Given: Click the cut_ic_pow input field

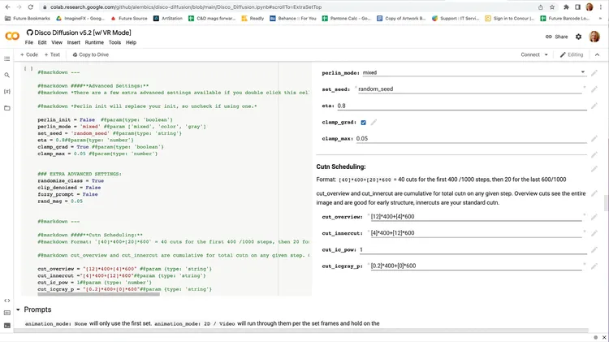Looking at the screenshot, I should pos(473,249).
